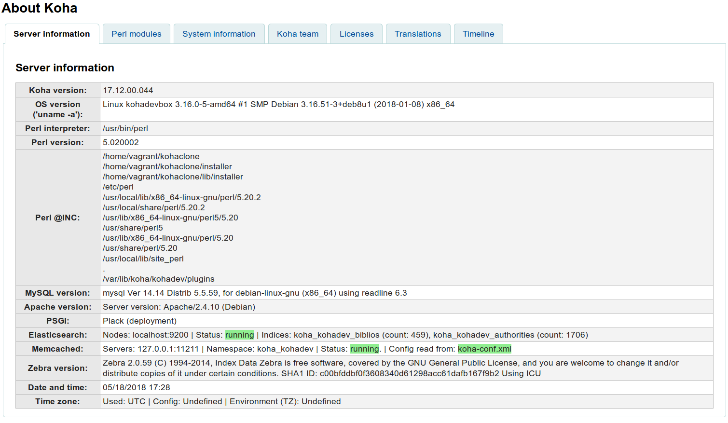Click the Elasticsearch green 'running' status
This screenshot has width=728, height=423.
(240, 335)
